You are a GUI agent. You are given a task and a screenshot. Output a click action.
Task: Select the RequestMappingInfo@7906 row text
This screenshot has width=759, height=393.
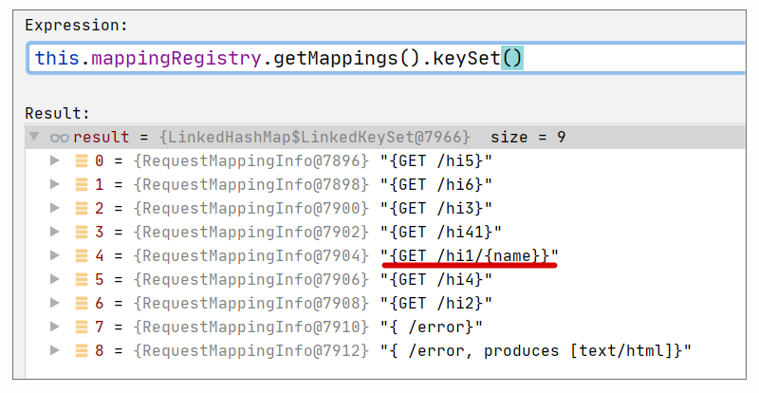pos(250,279)
